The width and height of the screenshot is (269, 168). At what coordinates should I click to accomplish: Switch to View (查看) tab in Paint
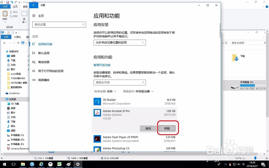[25, 6]
